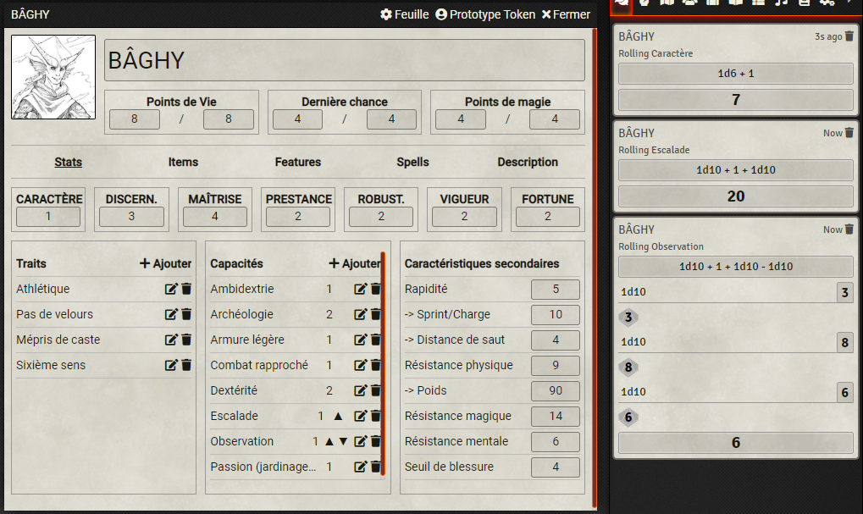Click the Capacités list orange scrollbar
This screenshot has height=514, width=863.
383,364
